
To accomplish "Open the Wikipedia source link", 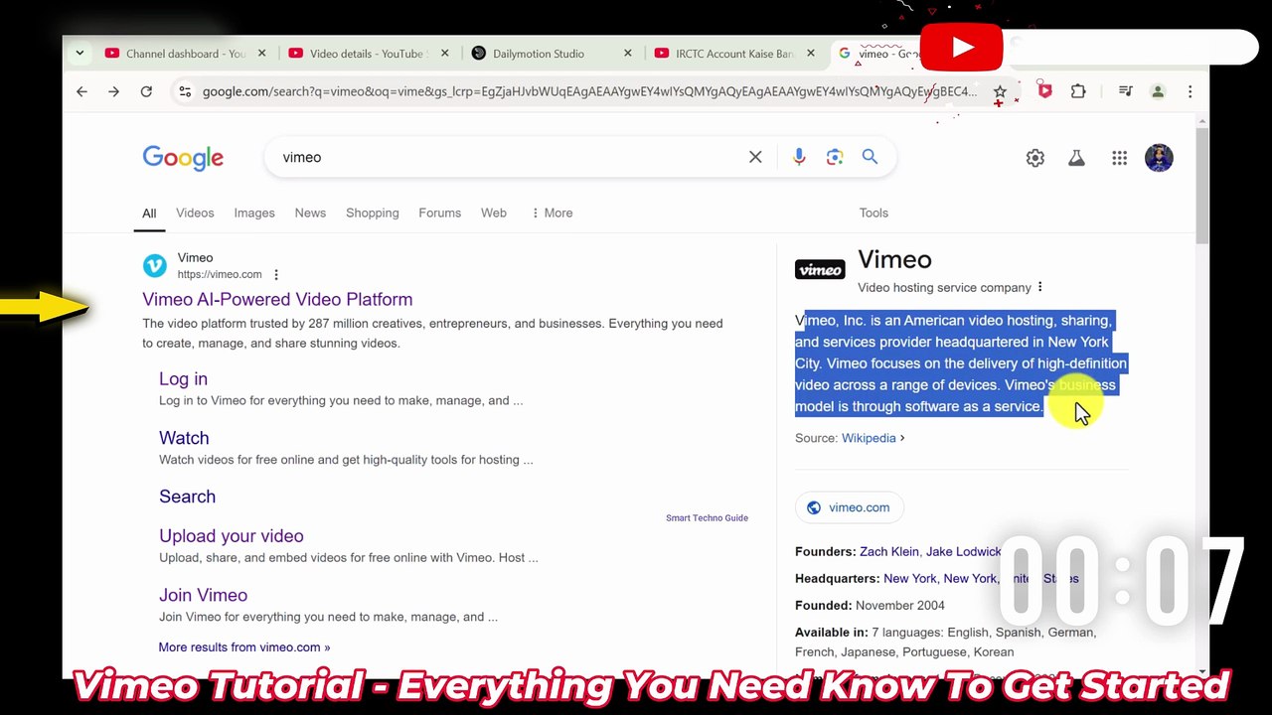I will [869, 438].
